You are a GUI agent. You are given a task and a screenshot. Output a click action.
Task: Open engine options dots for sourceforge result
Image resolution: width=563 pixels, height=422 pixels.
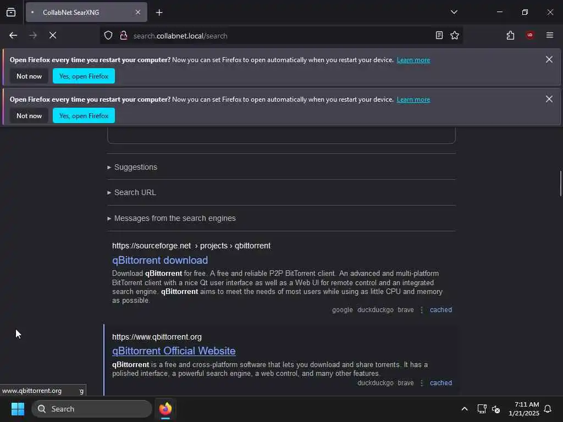pos(422,310)
